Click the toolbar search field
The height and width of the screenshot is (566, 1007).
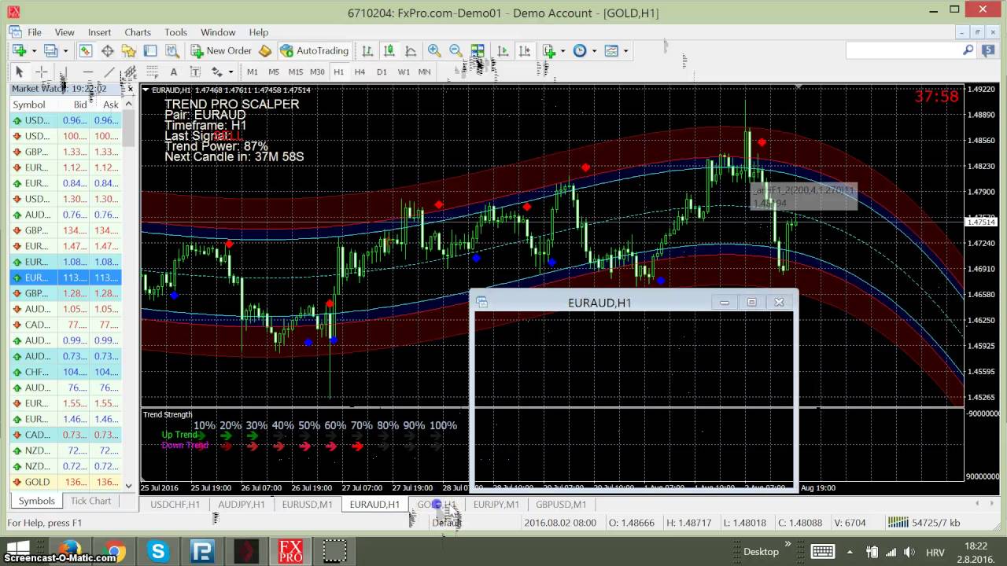pos(903,50)
